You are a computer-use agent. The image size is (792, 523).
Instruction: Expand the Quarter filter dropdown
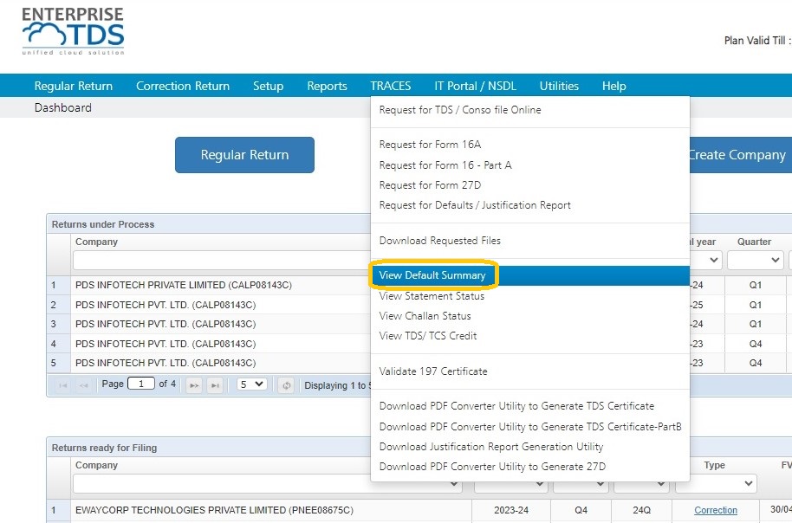[755, 260]
